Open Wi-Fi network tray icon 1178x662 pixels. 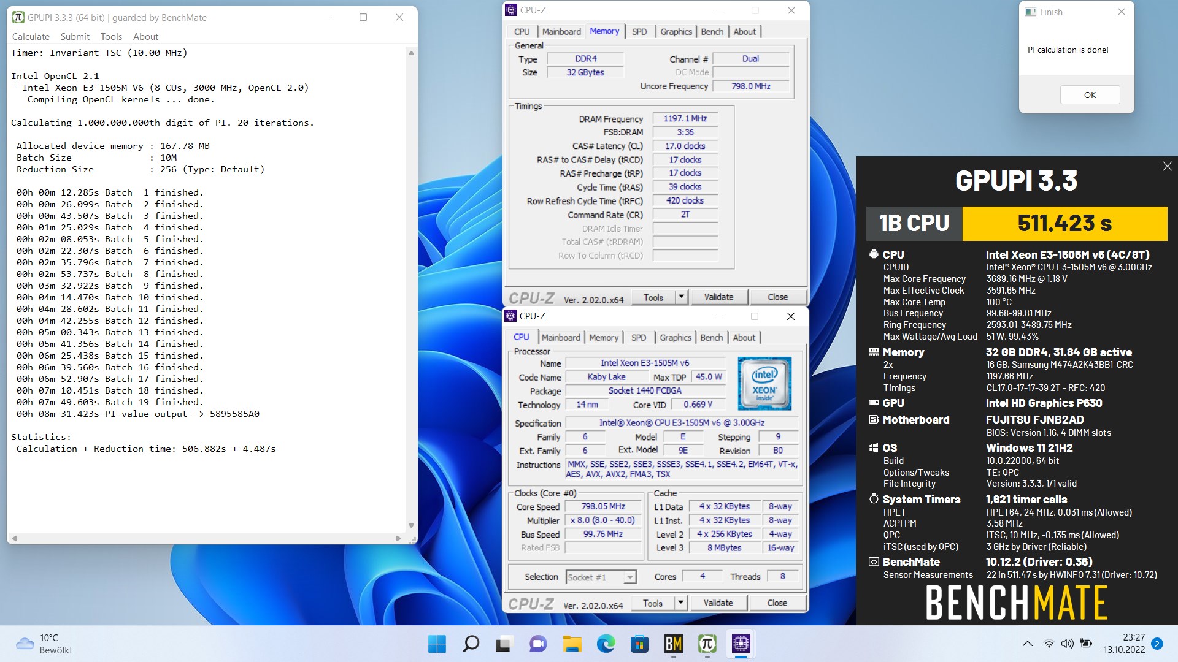coord(1049,644)
